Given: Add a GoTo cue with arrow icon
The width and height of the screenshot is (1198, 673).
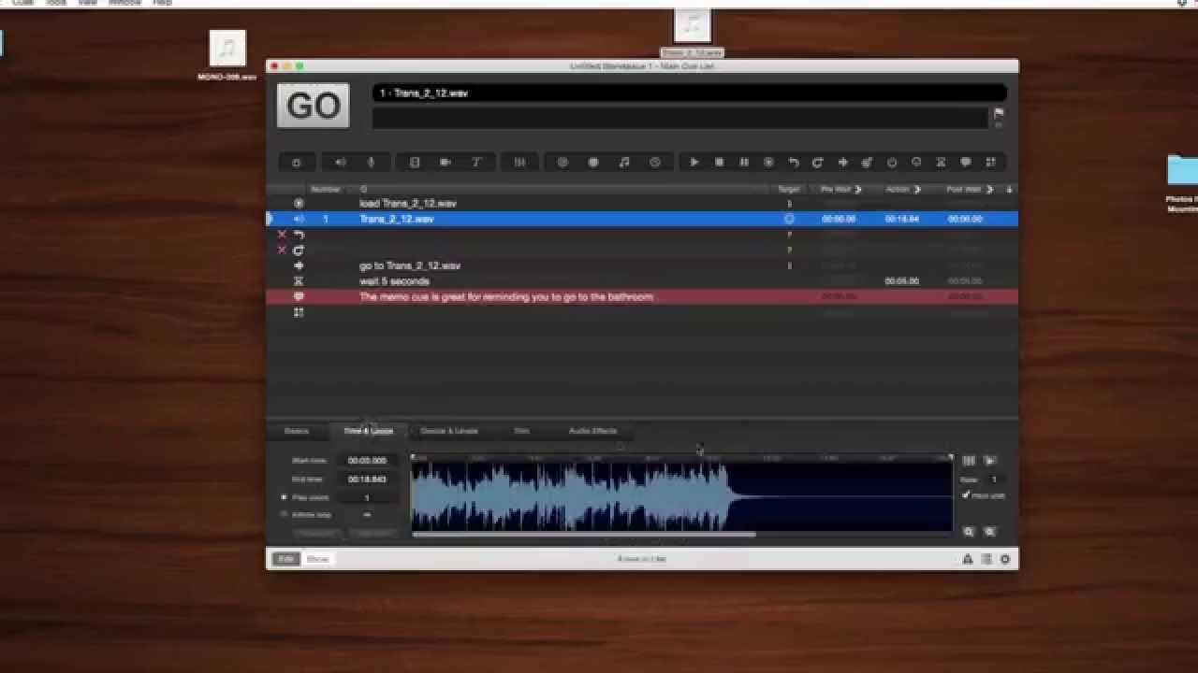Looking at the screenshot, I should 842,163.
